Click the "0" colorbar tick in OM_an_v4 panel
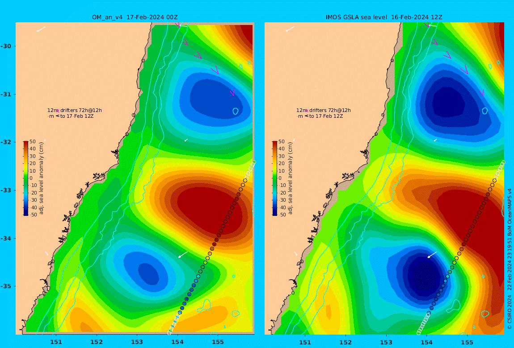514x348 pixels. pyautogui.click(x=31, y=178)
